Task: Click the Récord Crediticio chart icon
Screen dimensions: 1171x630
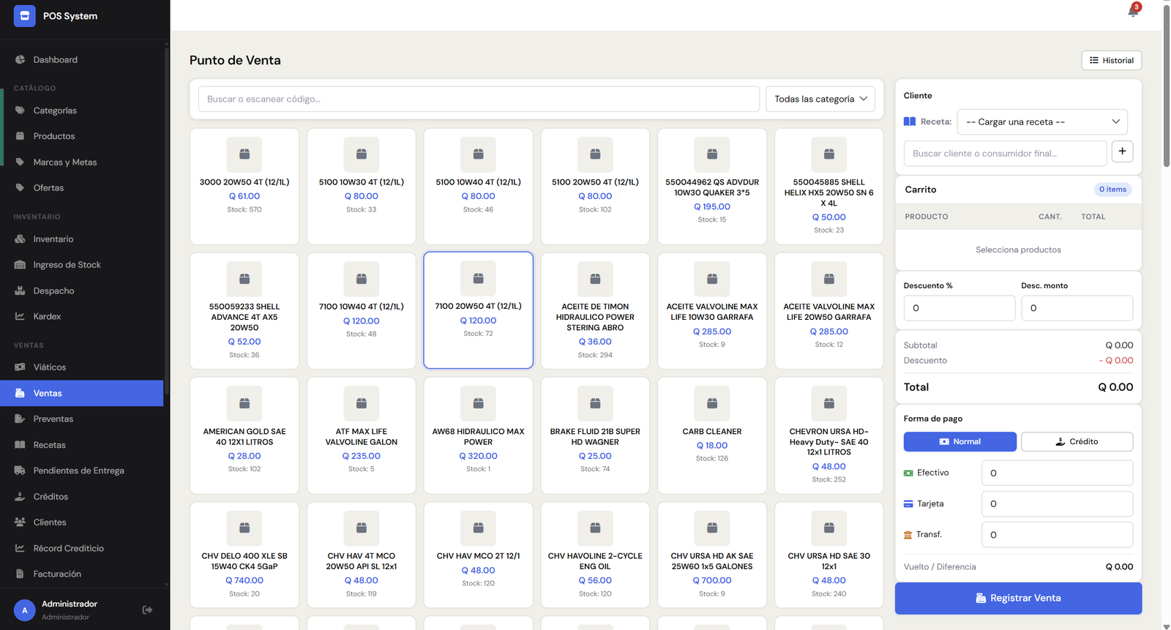Action: pos(20,548)
